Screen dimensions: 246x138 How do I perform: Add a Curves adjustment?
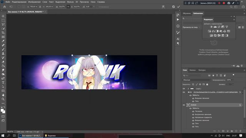coord(219,27)
